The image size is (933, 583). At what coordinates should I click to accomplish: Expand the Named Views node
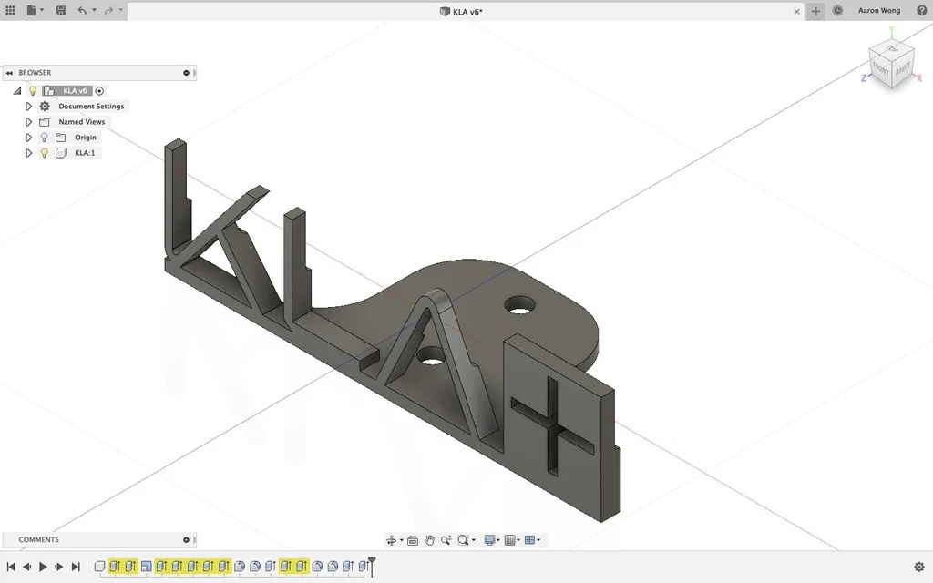[28, 122]
